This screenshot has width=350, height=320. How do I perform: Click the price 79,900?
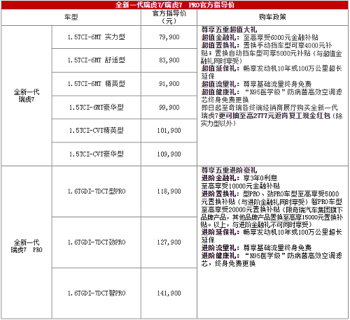pyautogui.click(x=169, y=37)
